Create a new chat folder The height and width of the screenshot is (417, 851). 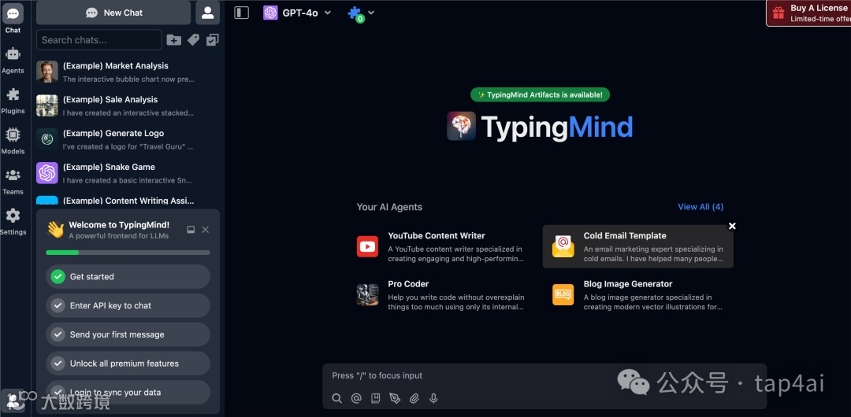pyautogui.click(x=173, y=39)
